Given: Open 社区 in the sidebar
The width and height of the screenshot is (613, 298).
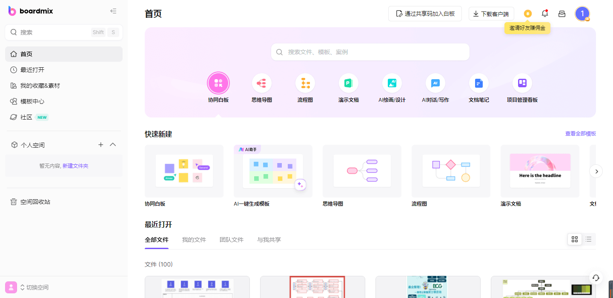Looking at the screenshot, I should [64, 117].
